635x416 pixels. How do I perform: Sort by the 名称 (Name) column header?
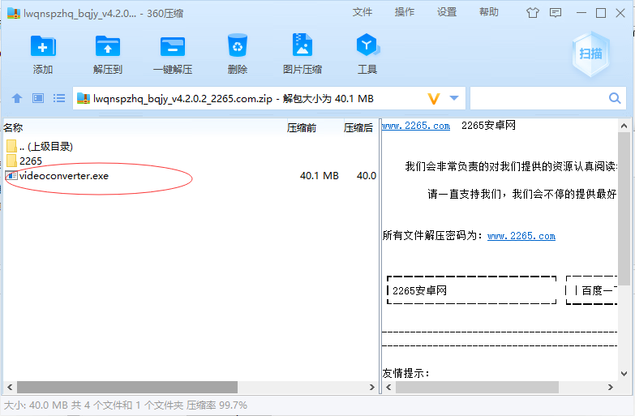(x=13, y=127)
